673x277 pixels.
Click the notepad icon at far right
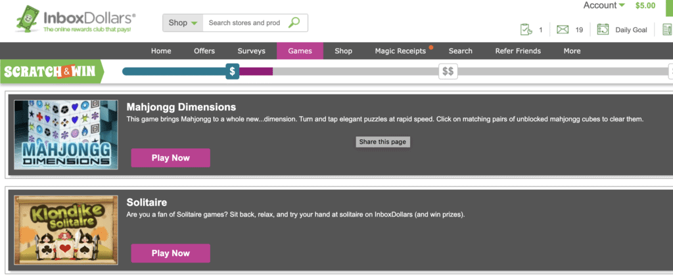tap(667, 30)
